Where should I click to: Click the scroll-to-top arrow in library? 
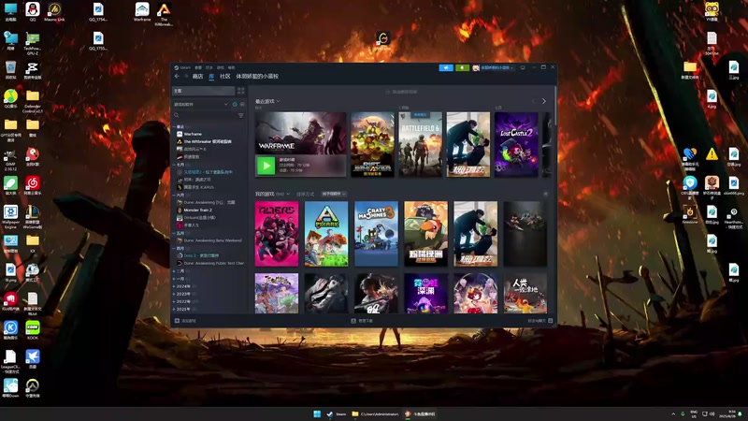click(x=545, y=194)
